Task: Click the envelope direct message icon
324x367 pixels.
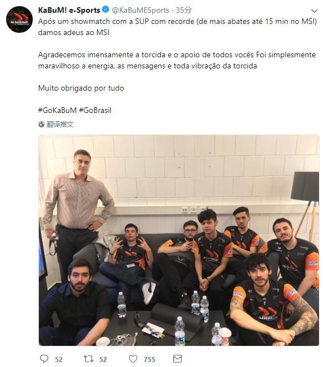Action: click(x=178, y=359)
